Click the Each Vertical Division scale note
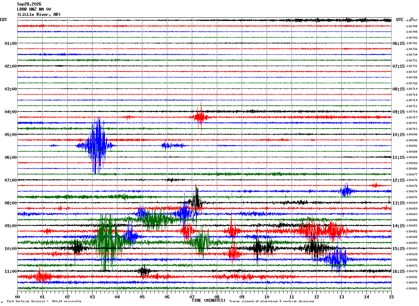 [x=44, y=301]
